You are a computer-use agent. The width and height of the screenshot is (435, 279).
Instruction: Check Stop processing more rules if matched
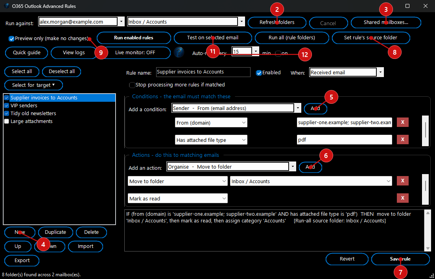(x=132, y=85)
